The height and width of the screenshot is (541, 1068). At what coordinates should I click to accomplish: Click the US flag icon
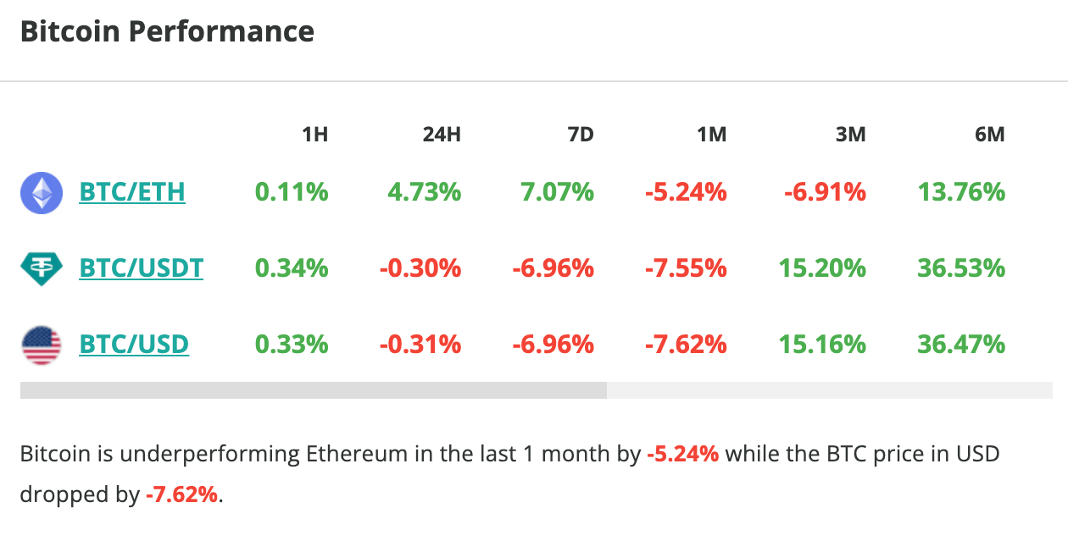pos(41,345)
